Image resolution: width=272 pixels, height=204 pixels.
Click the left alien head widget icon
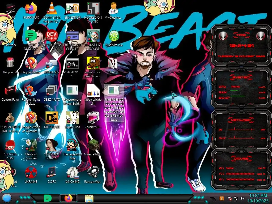[x=223, y=36]
